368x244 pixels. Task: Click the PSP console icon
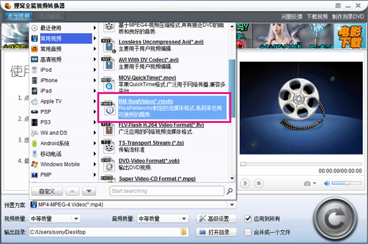pyautogui.click(x=34, y=112)
